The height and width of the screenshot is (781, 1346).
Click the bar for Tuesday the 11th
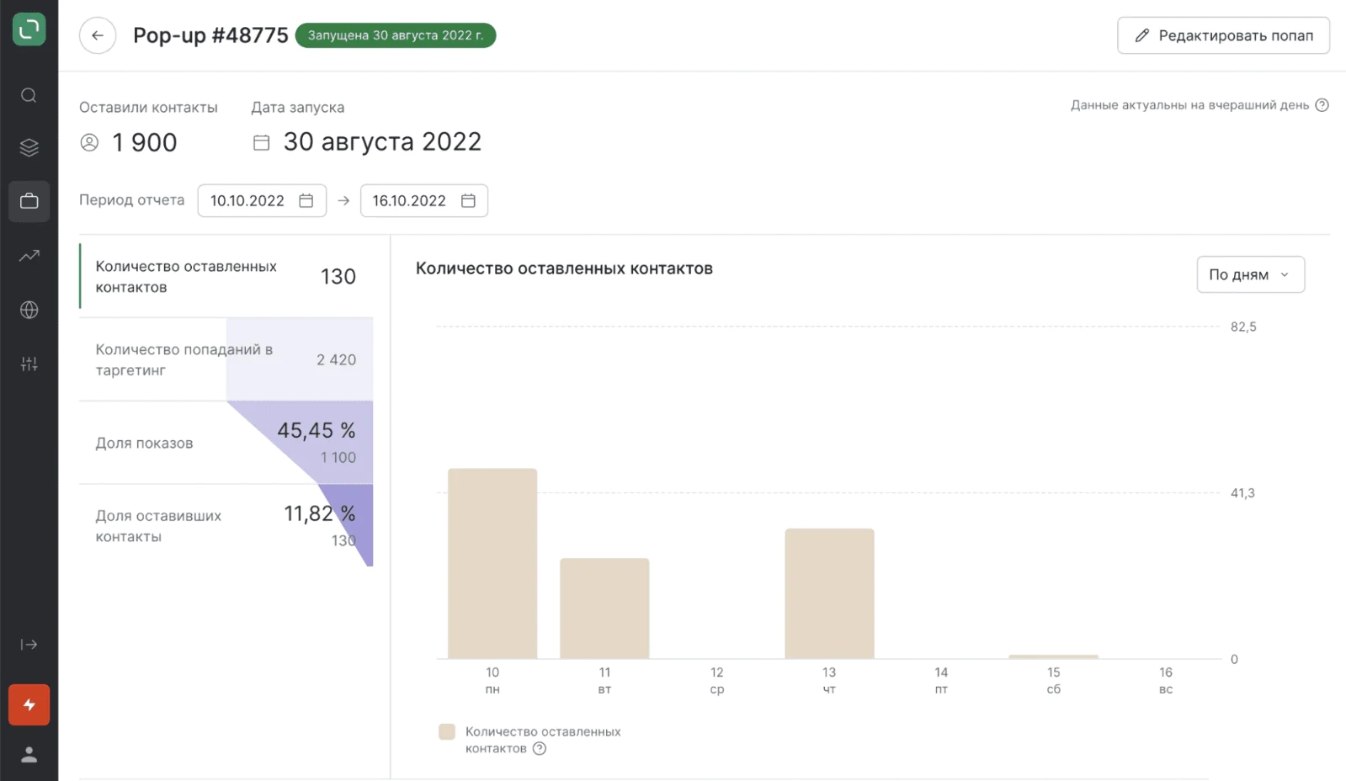point(604,608)
